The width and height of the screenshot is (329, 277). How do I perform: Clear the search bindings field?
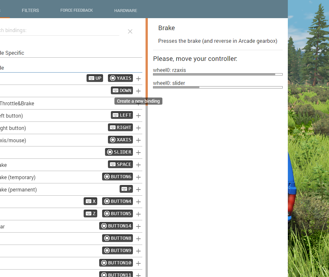coord(130,31)
